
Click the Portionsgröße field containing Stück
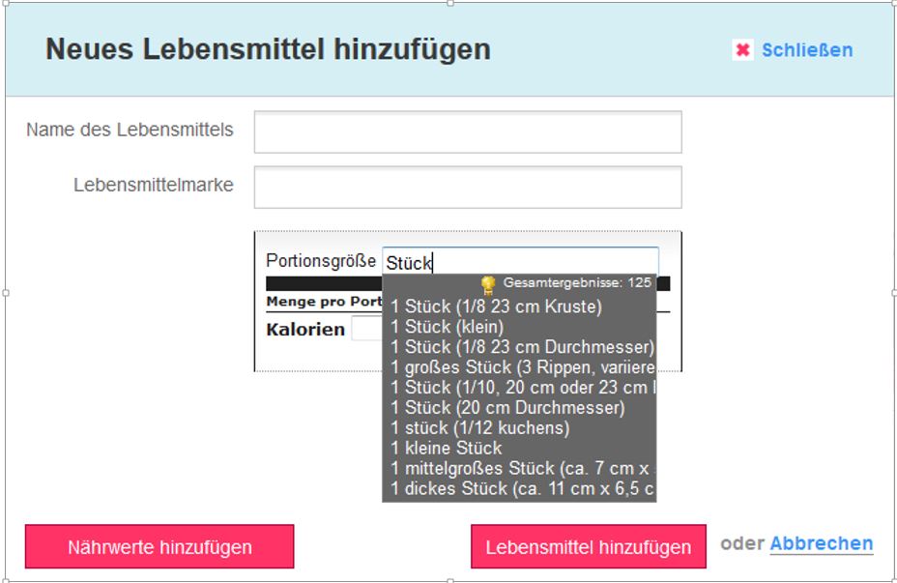tap(521, 262)
